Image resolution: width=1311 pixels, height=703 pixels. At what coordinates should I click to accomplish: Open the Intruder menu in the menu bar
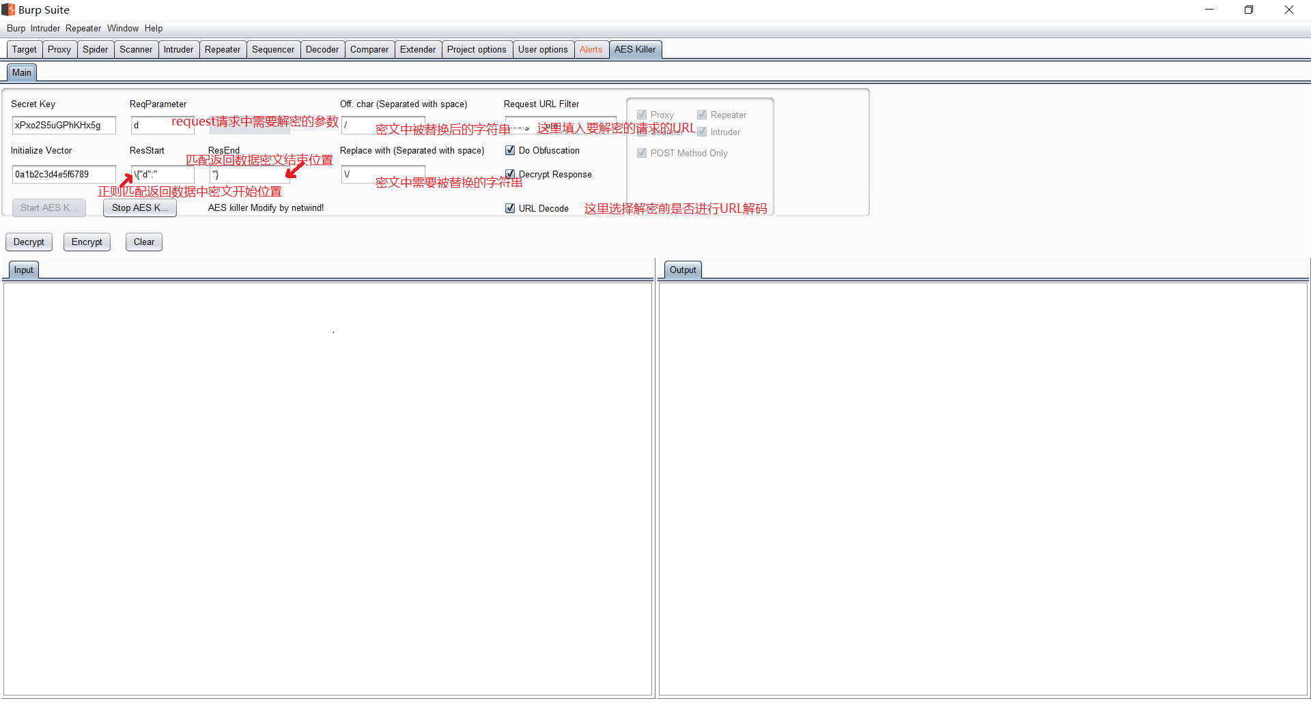tap(45, 29)
